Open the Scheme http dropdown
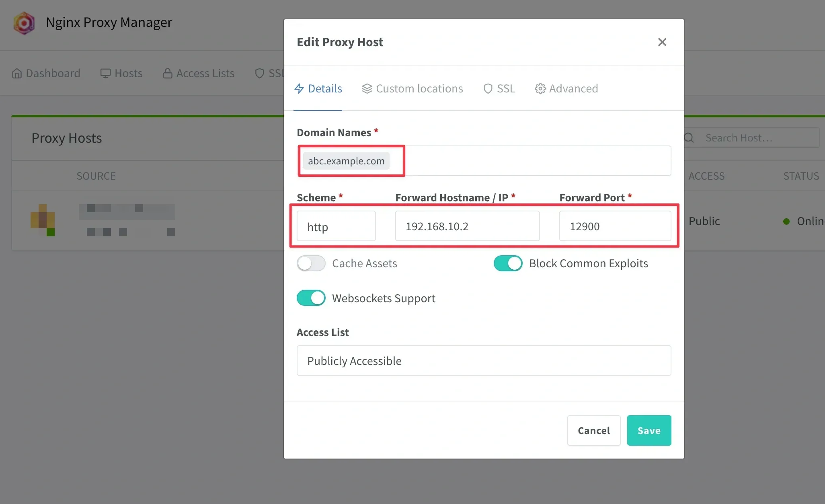825x504 pixels. [x=336, y=226]
